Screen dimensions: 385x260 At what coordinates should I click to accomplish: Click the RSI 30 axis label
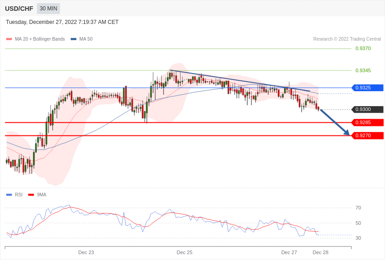[x=358, y=238]
